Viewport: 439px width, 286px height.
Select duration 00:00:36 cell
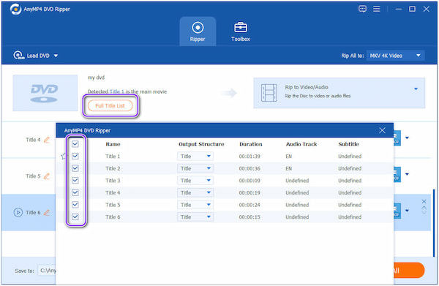click(x=249, y=168)
